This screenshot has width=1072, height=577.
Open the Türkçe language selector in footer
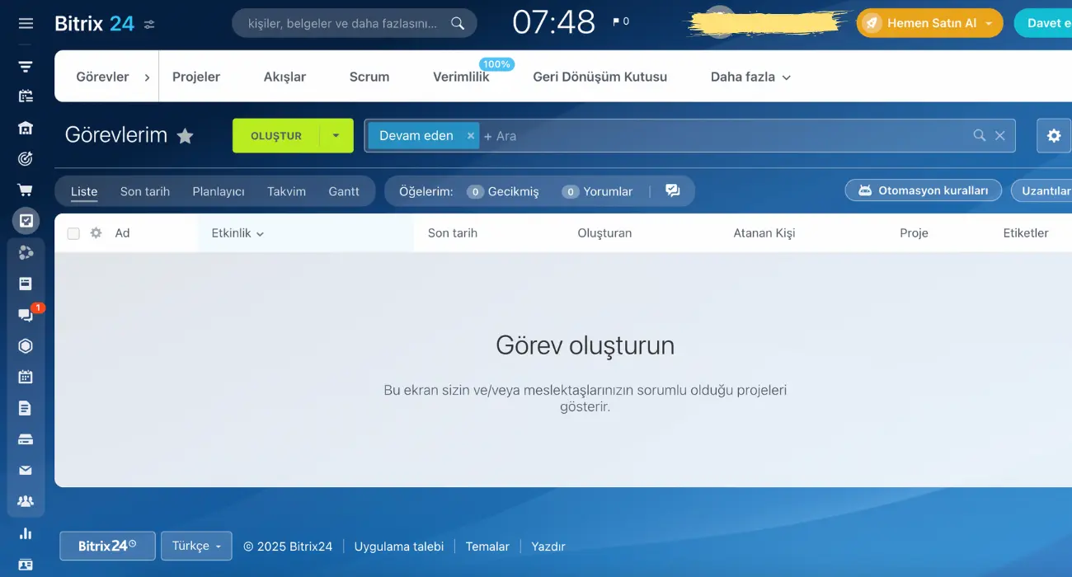(x=196, y=546)
